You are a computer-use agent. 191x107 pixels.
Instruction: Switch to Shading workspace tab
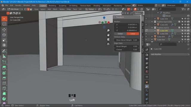click(x=97, y=6)
